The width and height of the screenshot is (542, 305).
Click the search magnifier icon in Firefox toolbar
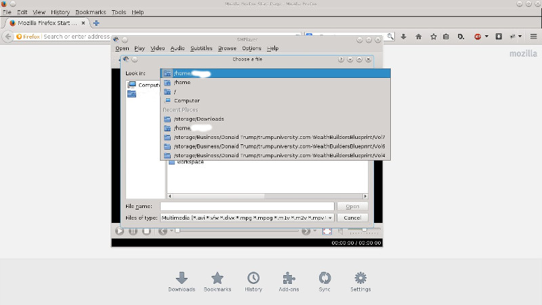tap(390, 37)
